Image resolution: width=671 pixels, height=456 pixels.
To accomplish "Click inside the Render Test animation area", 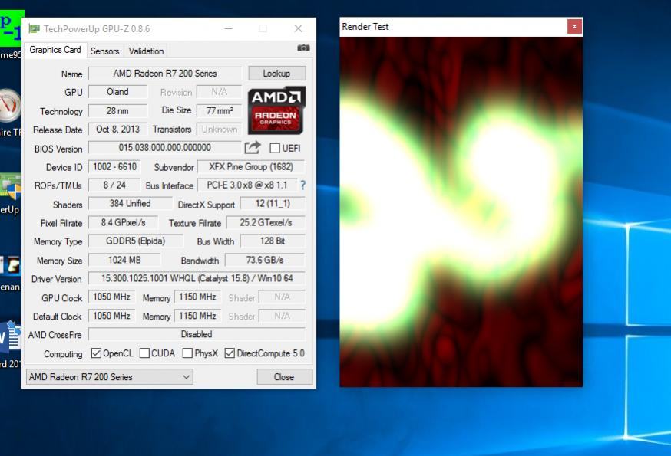I will click(461, 212).
